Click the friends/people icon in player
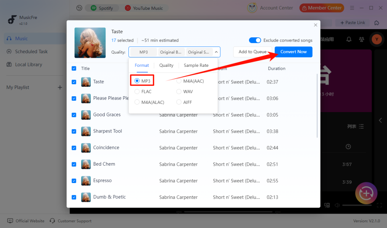Screen dimensions: 387x228 tap(362, 39)
